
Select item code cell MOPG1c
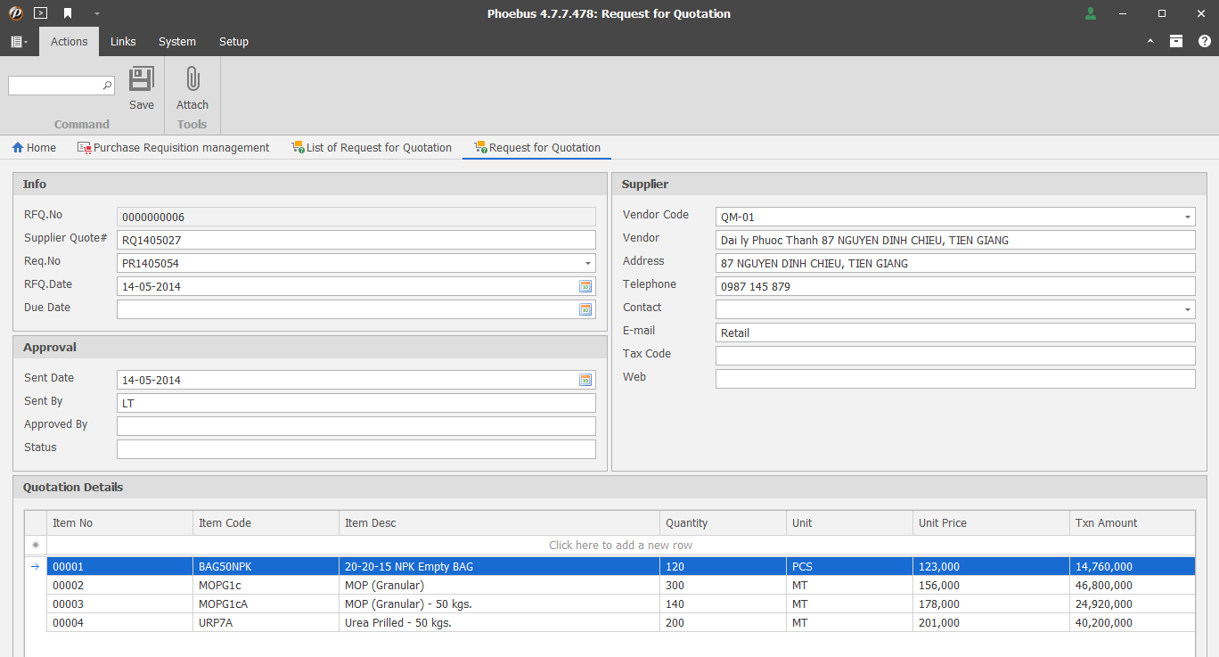click(x=266, y=586)
